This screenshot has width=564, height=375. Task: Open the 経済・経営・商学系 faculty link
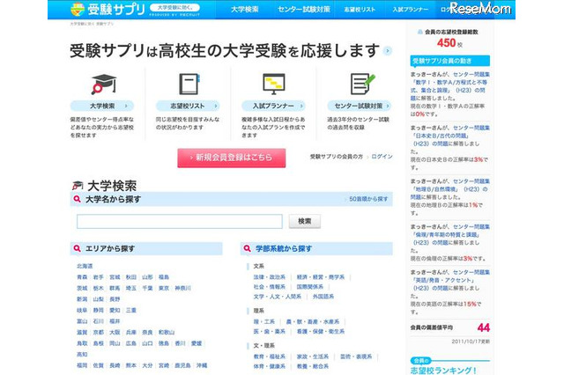(x=321, y=277)
